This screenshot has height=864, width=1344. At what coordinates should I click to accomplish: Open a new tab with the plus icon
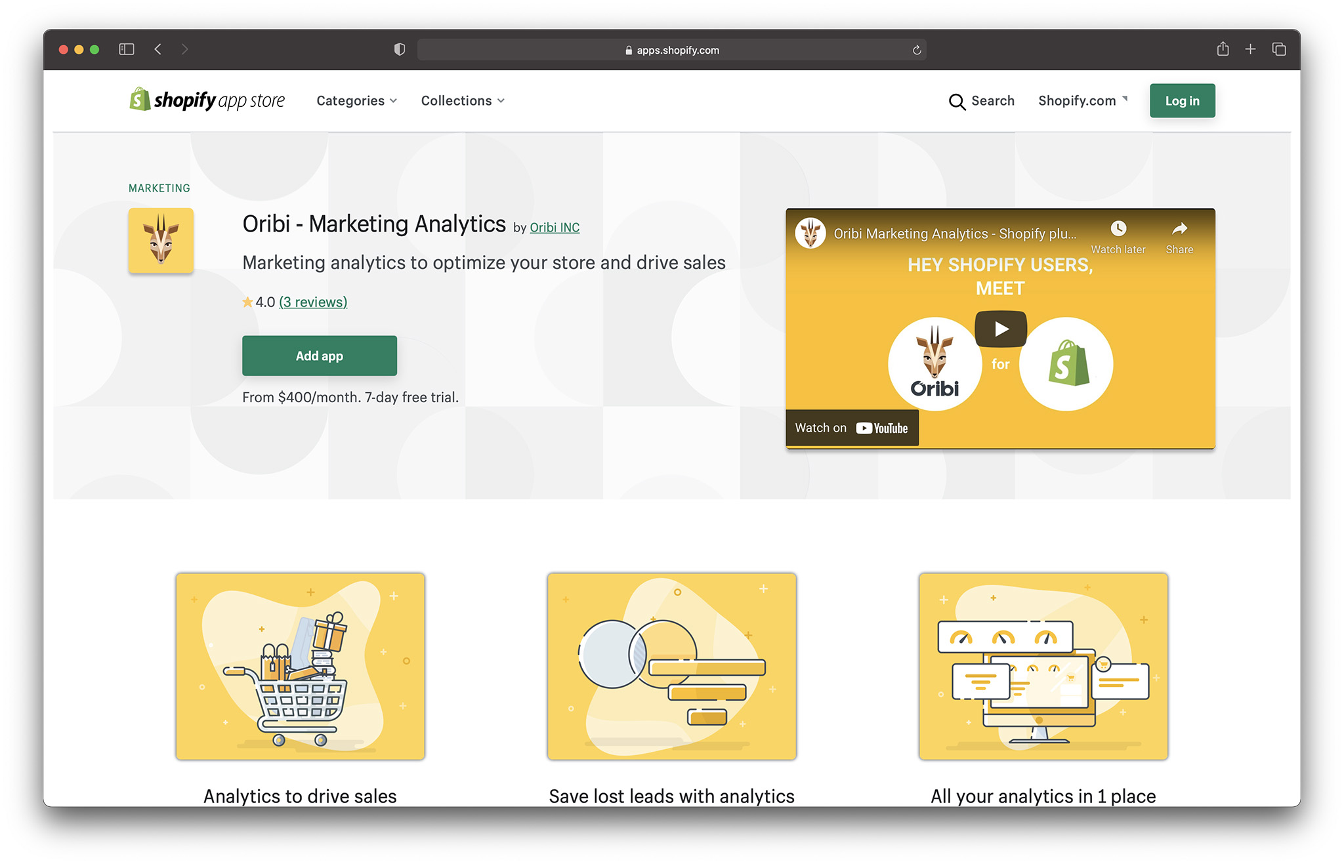pos(1250,49)
